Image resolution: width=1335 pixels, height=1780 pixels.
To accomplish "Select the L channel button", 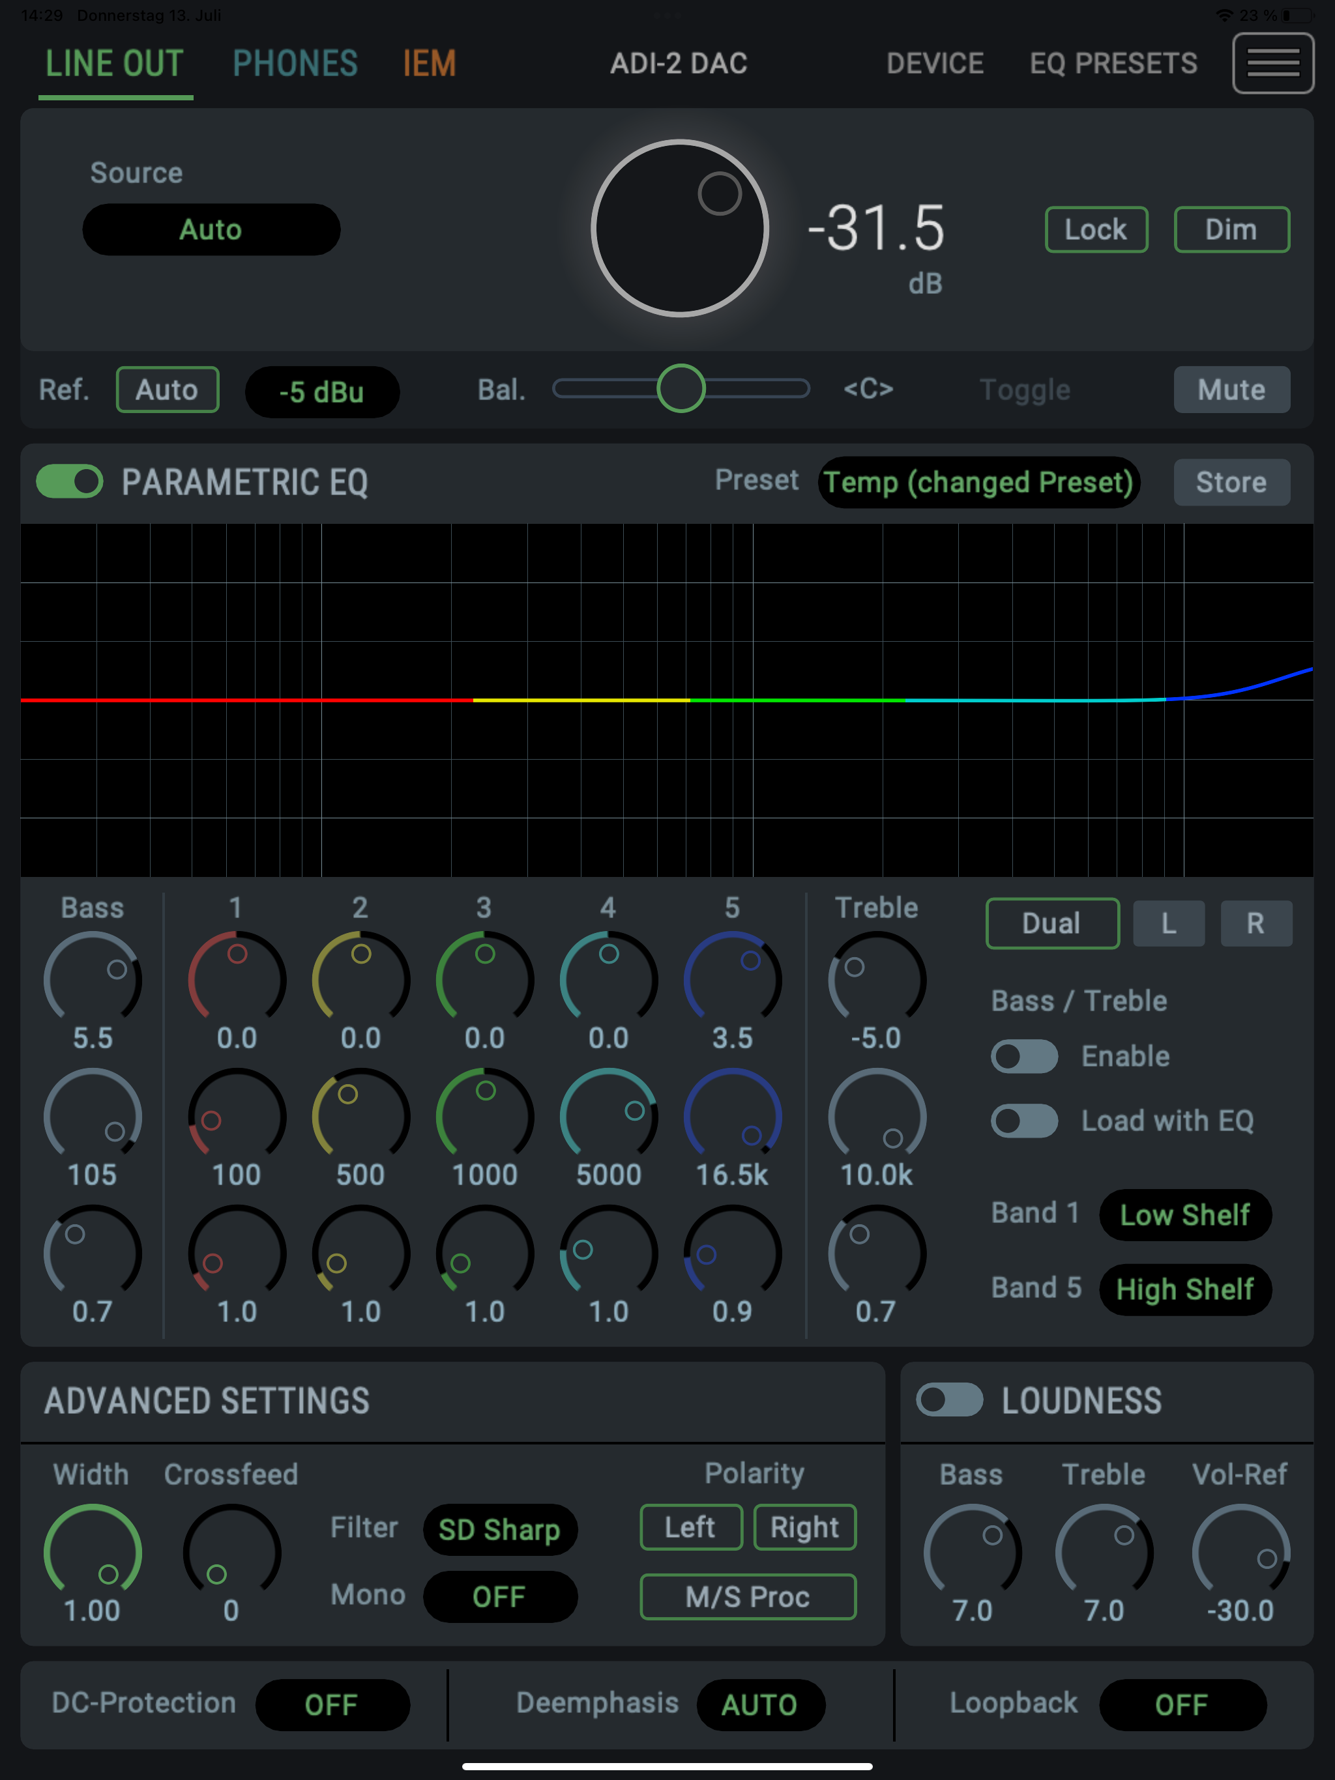I will (x=1168, y=923).
